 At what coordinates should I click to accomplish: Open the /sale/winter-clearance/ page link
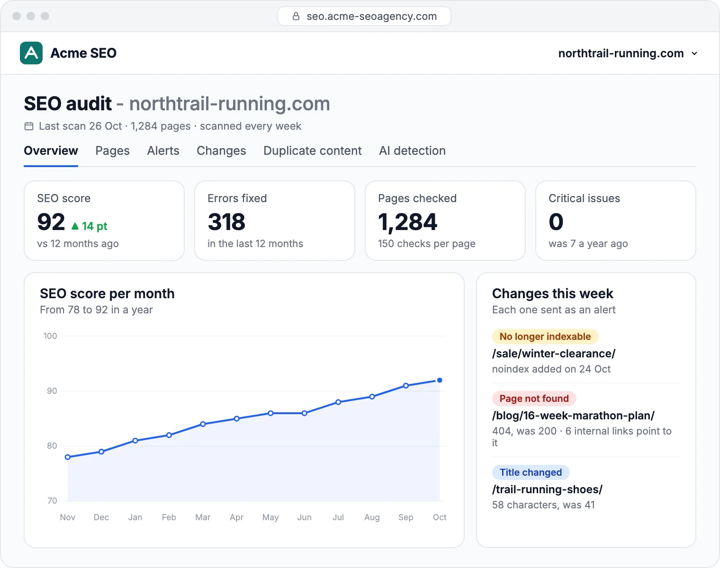554,354
